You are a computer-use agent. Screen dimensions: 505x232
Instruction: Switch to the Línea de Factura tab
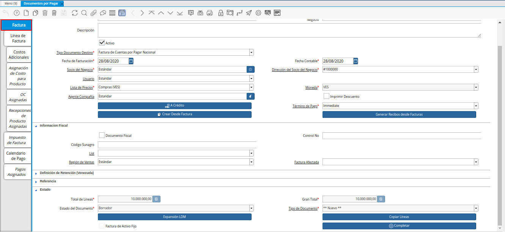pyautogui.click(x=18, y=38)
